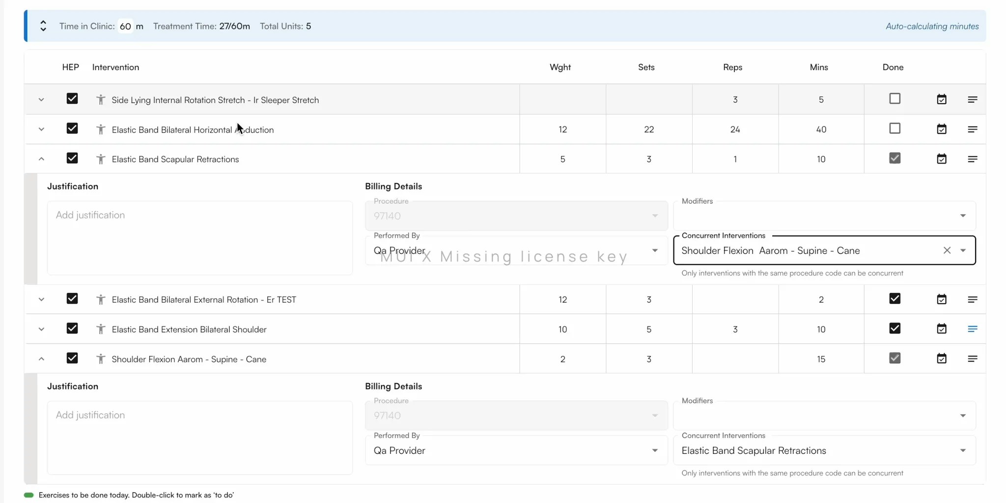Mark Side Lying Internal Rotation Stretch as Done

894,99
